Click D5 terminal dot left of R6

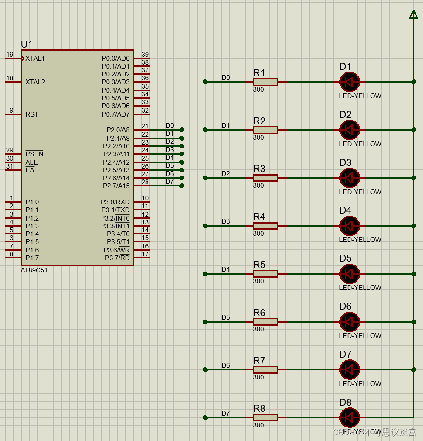click(206, 322)
